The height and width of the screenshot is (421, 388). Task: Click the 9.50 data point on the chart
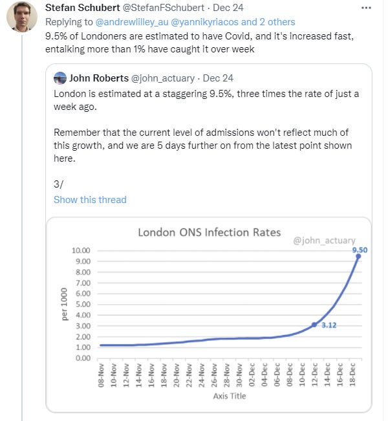point(358,256)
